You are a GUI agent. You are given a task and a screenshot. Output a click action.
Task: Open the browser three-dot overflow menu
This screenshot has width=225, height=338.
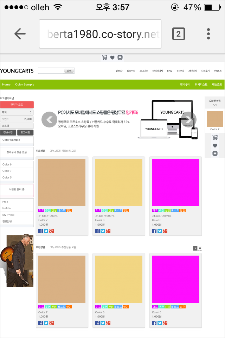[x=208, y=34]
